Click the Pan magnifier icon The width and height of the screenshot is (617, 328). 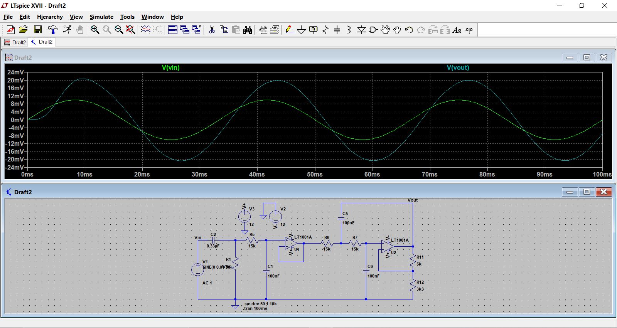107,30
